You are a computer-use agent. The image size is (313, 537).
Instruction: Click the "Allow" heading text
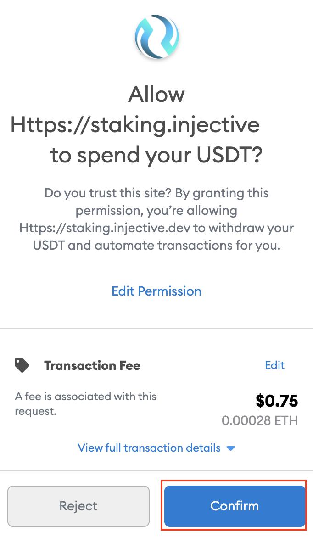[x=156, y=95]
